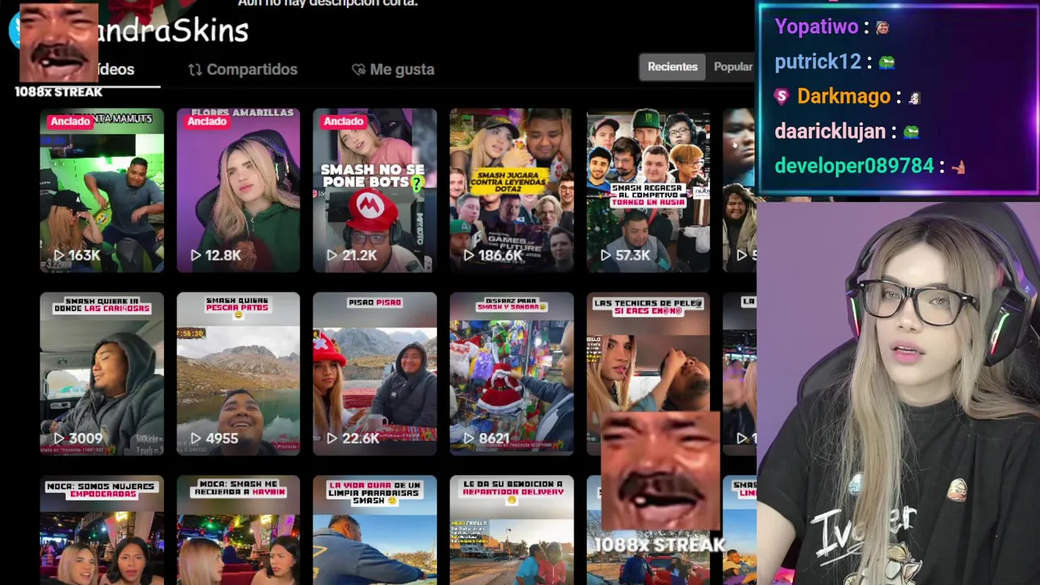Click the play icon next to 8621

click(468, 439)
